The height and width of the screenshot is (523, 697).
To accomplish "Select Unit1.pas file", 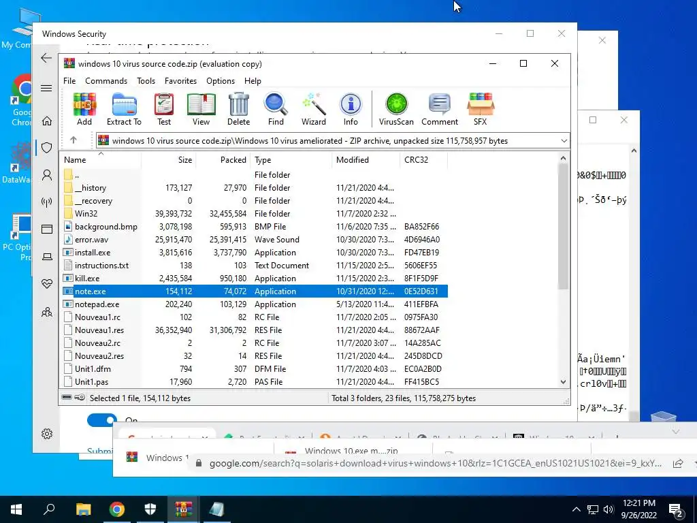I will [253, 381].
